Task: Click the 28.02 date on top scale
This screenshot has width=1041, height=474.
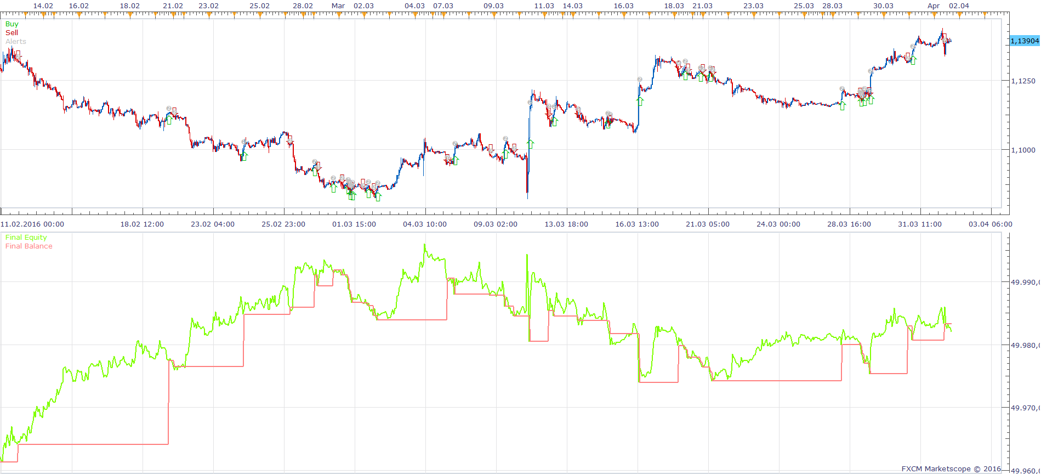Action: point(303,6)
